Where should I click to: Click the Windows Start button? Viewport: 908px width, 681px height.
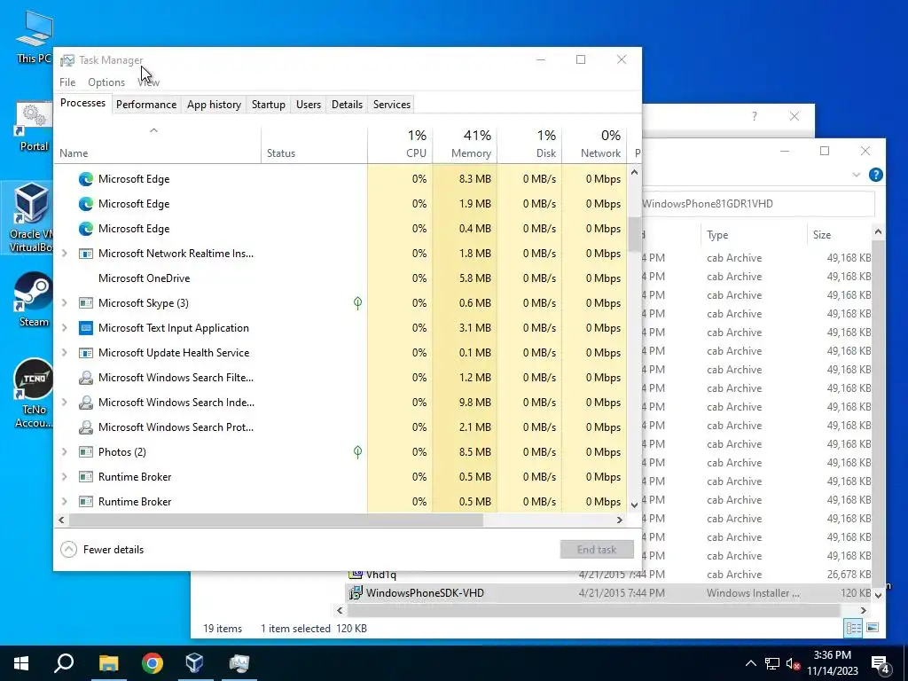tap(21, 663)
